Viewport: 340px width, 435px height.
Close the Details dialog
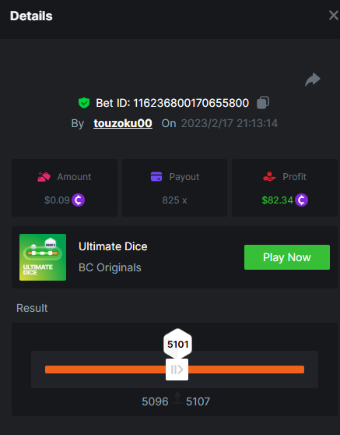(334, 16)
